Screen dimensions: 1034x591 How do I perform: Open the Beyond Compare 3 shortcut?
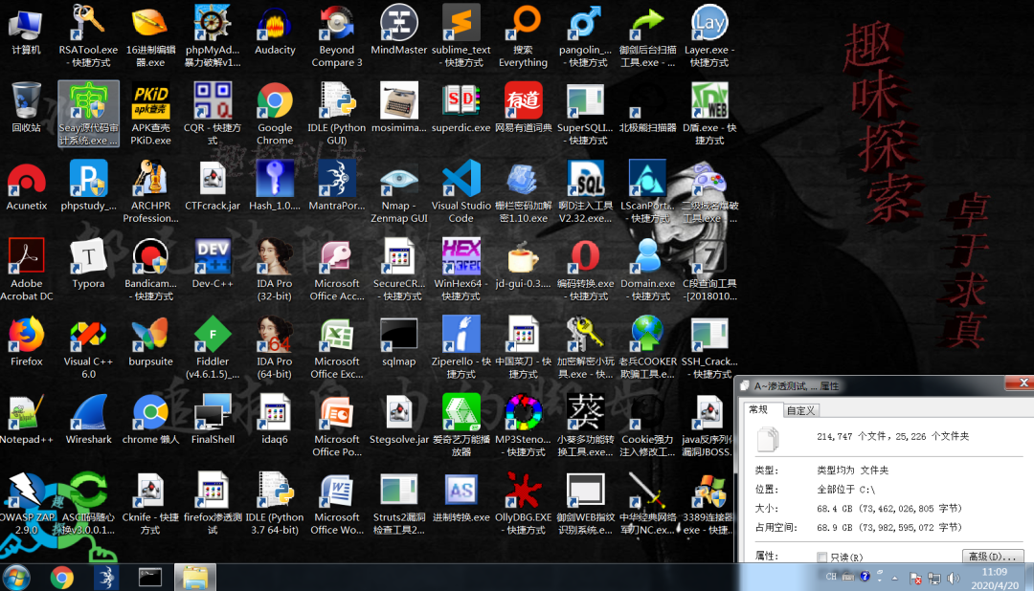click(x=337, y=36)
